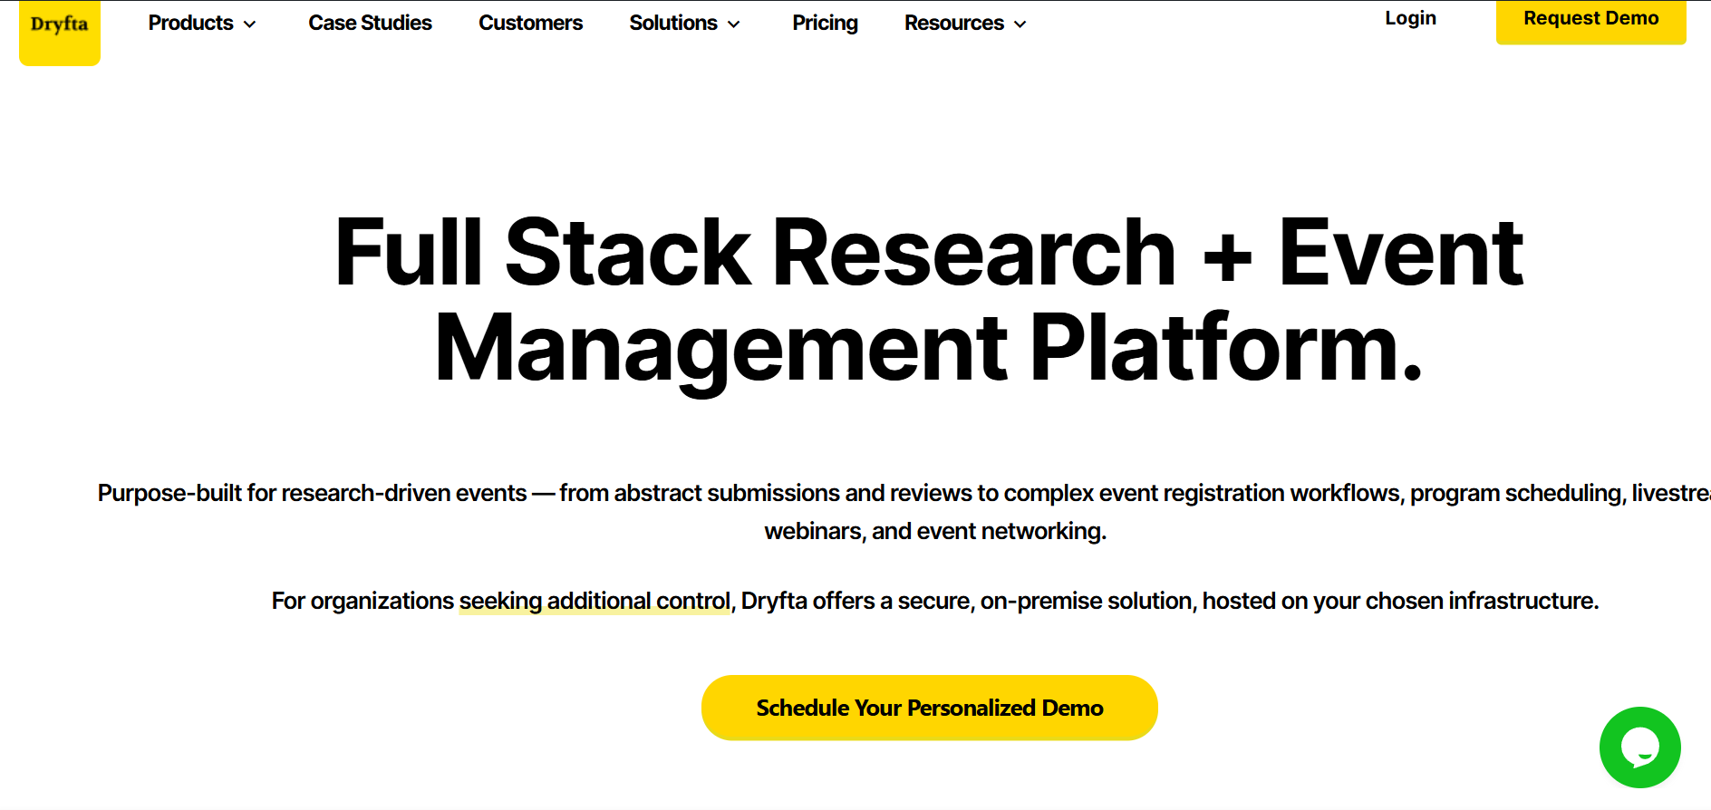Click the Login link
The width and height of the screenshot is (1711, 810).
click(x=1410, y=18)
